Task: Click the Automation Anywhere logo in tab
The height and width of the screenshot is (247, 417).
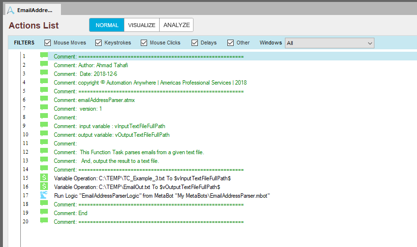Action: pyautogui.click(x=10, y=10)
